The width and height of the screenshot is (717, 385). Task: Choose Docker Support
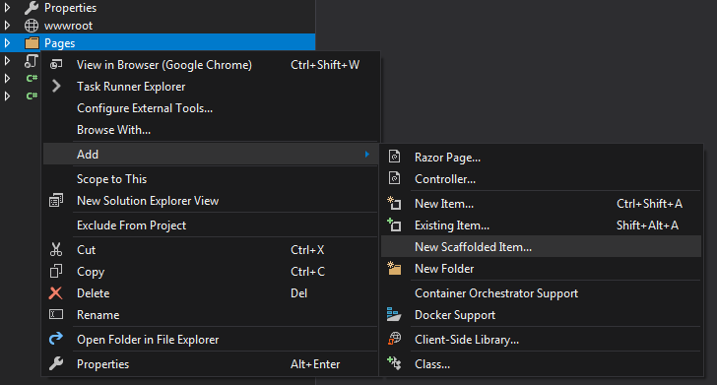point(541,314)
